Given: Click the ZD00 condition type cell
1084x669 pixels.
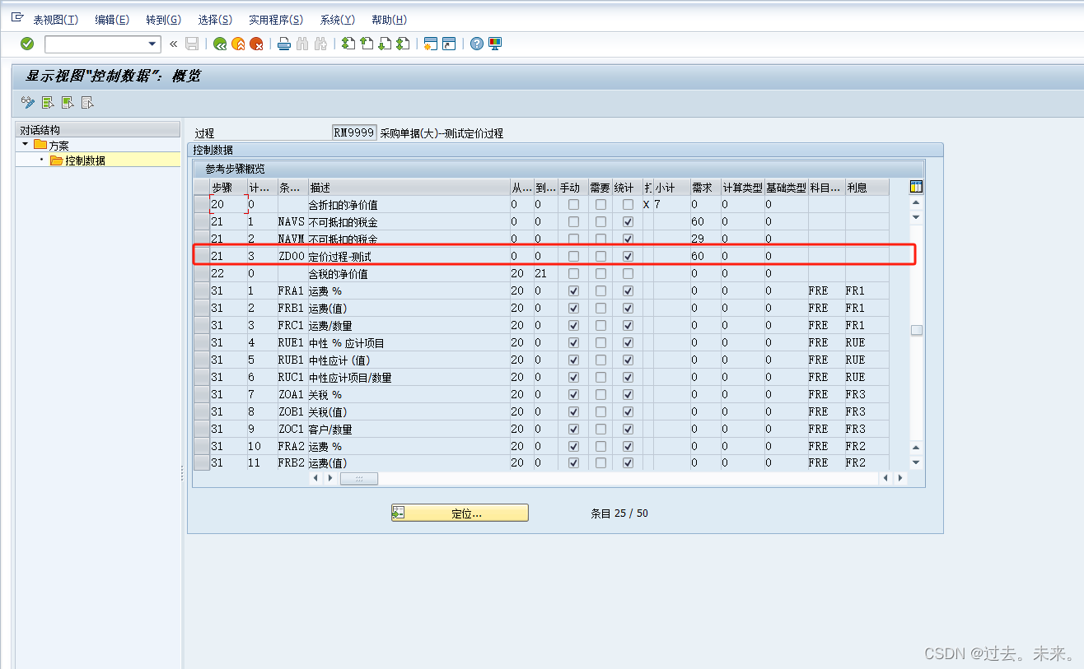Looking at the screenshot, I should tap(292, 257).
